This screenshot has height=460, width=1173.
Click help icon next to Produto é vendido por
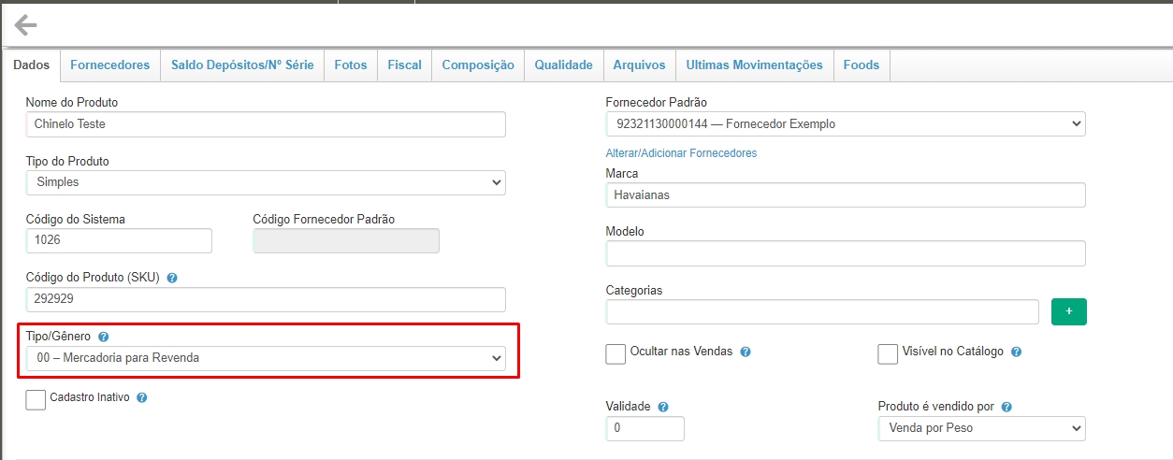[x=1006, y=407]
